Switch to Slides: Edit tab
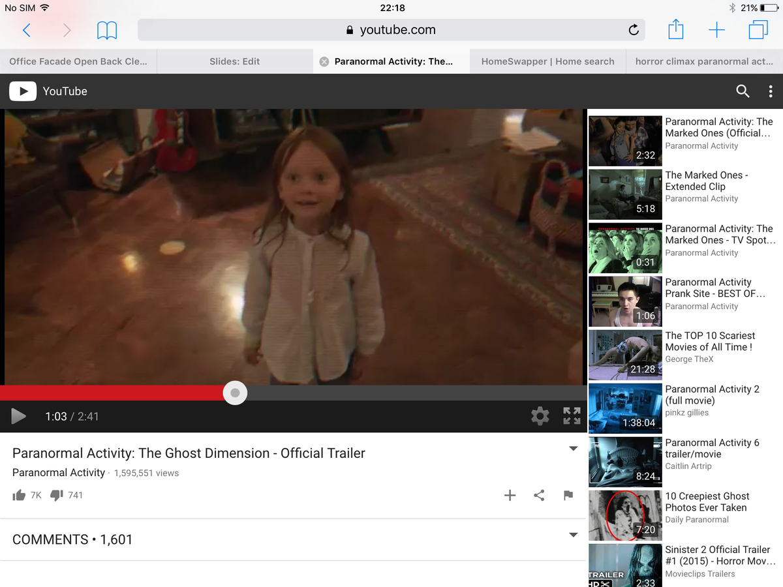This screenshot has height=587, width=783. tap(235, 61)
